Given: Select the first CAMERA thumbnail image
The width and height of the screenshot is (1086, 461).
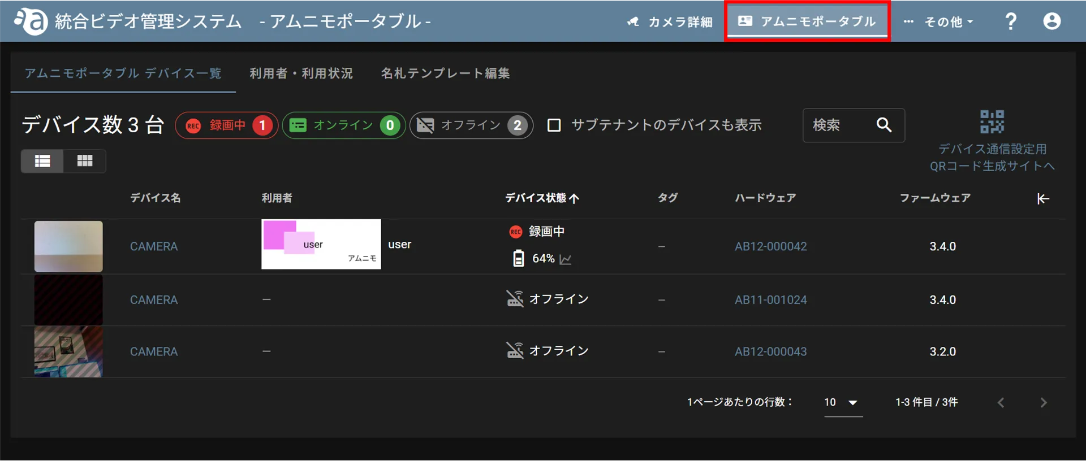Looking at the screenshot, I should point(68,246).
